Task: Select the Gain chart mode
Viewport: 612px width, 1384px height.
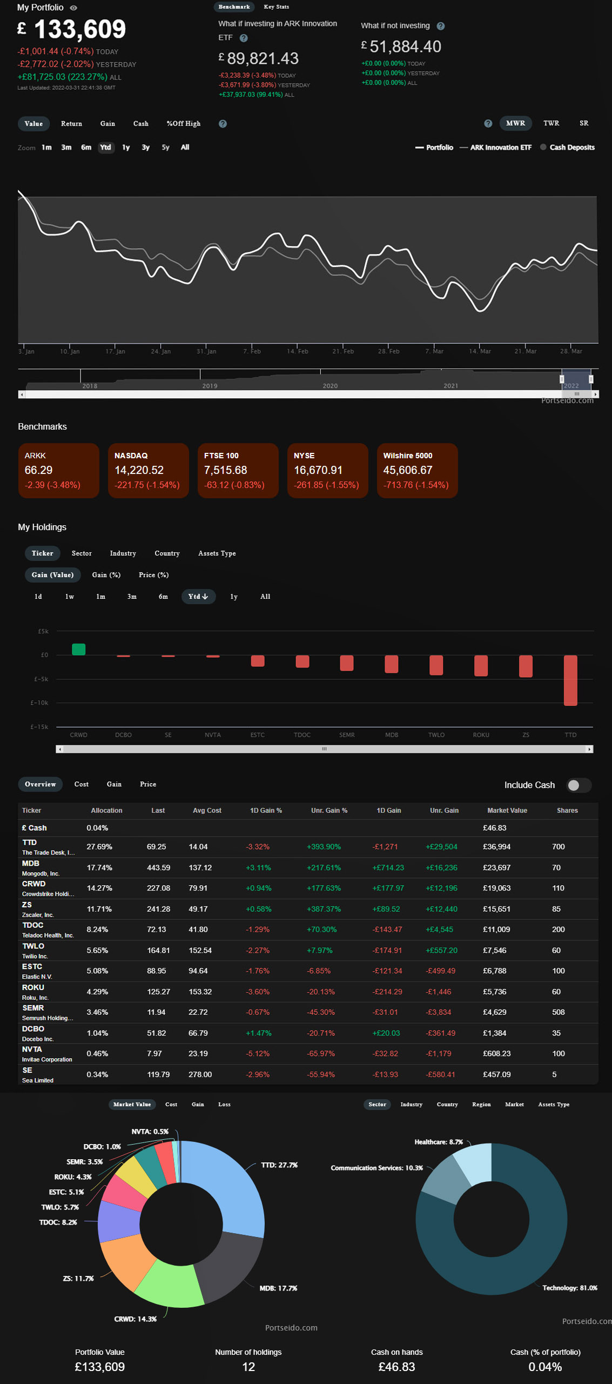Action: click(107, 124)
